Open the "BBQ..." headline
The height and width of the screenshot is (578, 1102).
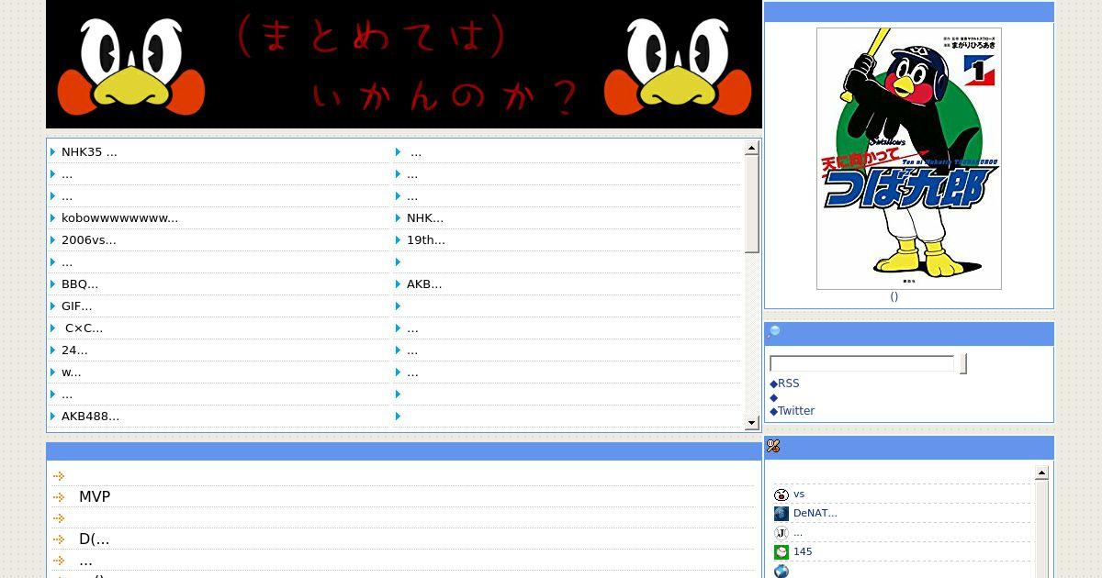pyautogui.click(x=80, y=284)
